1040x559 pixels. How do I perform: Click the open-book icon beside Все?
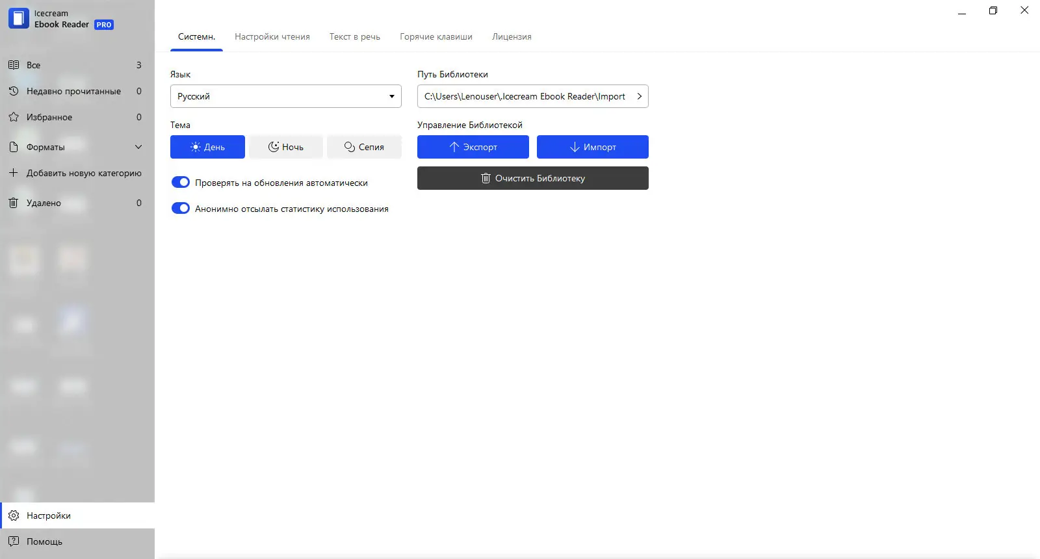[13, 65]
